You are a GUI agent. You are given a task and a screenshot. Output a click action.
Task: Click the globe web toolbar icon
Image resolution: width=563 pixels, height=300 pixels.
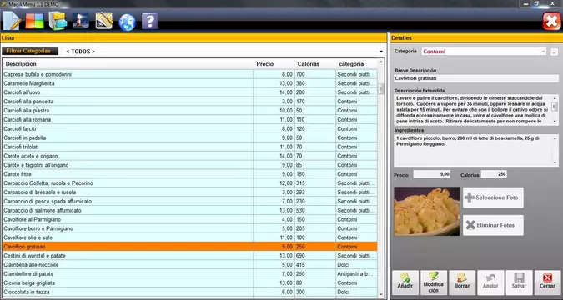click(x=127, y=22)
